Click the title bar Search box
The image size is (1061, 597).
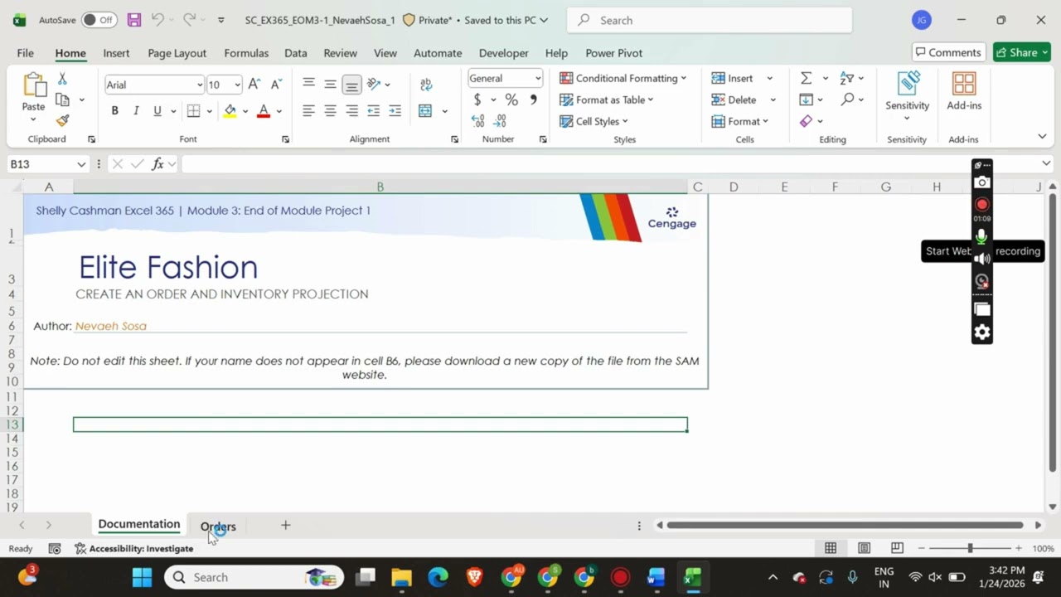coord(710,20)
